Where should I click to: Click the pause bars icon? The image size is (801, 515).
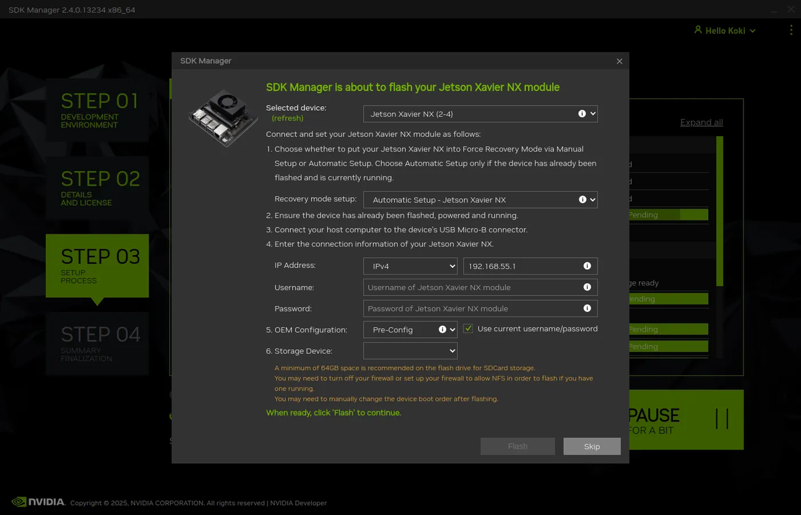click(x=722, y=419)
